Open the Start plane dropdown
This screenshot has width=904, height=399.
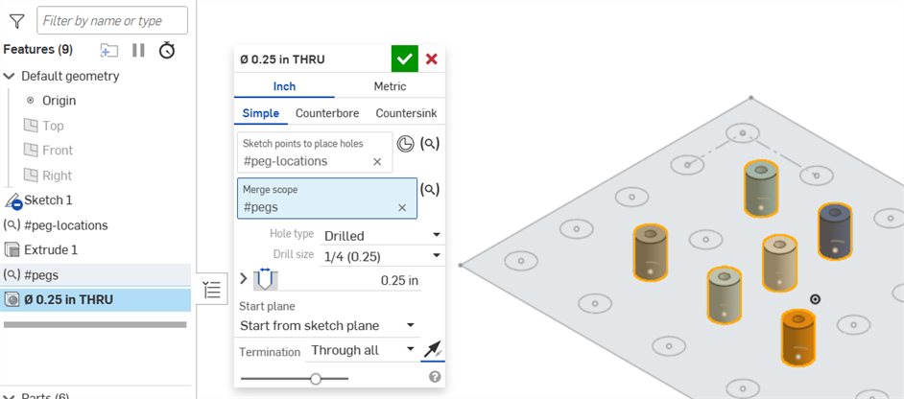(326, 326)
